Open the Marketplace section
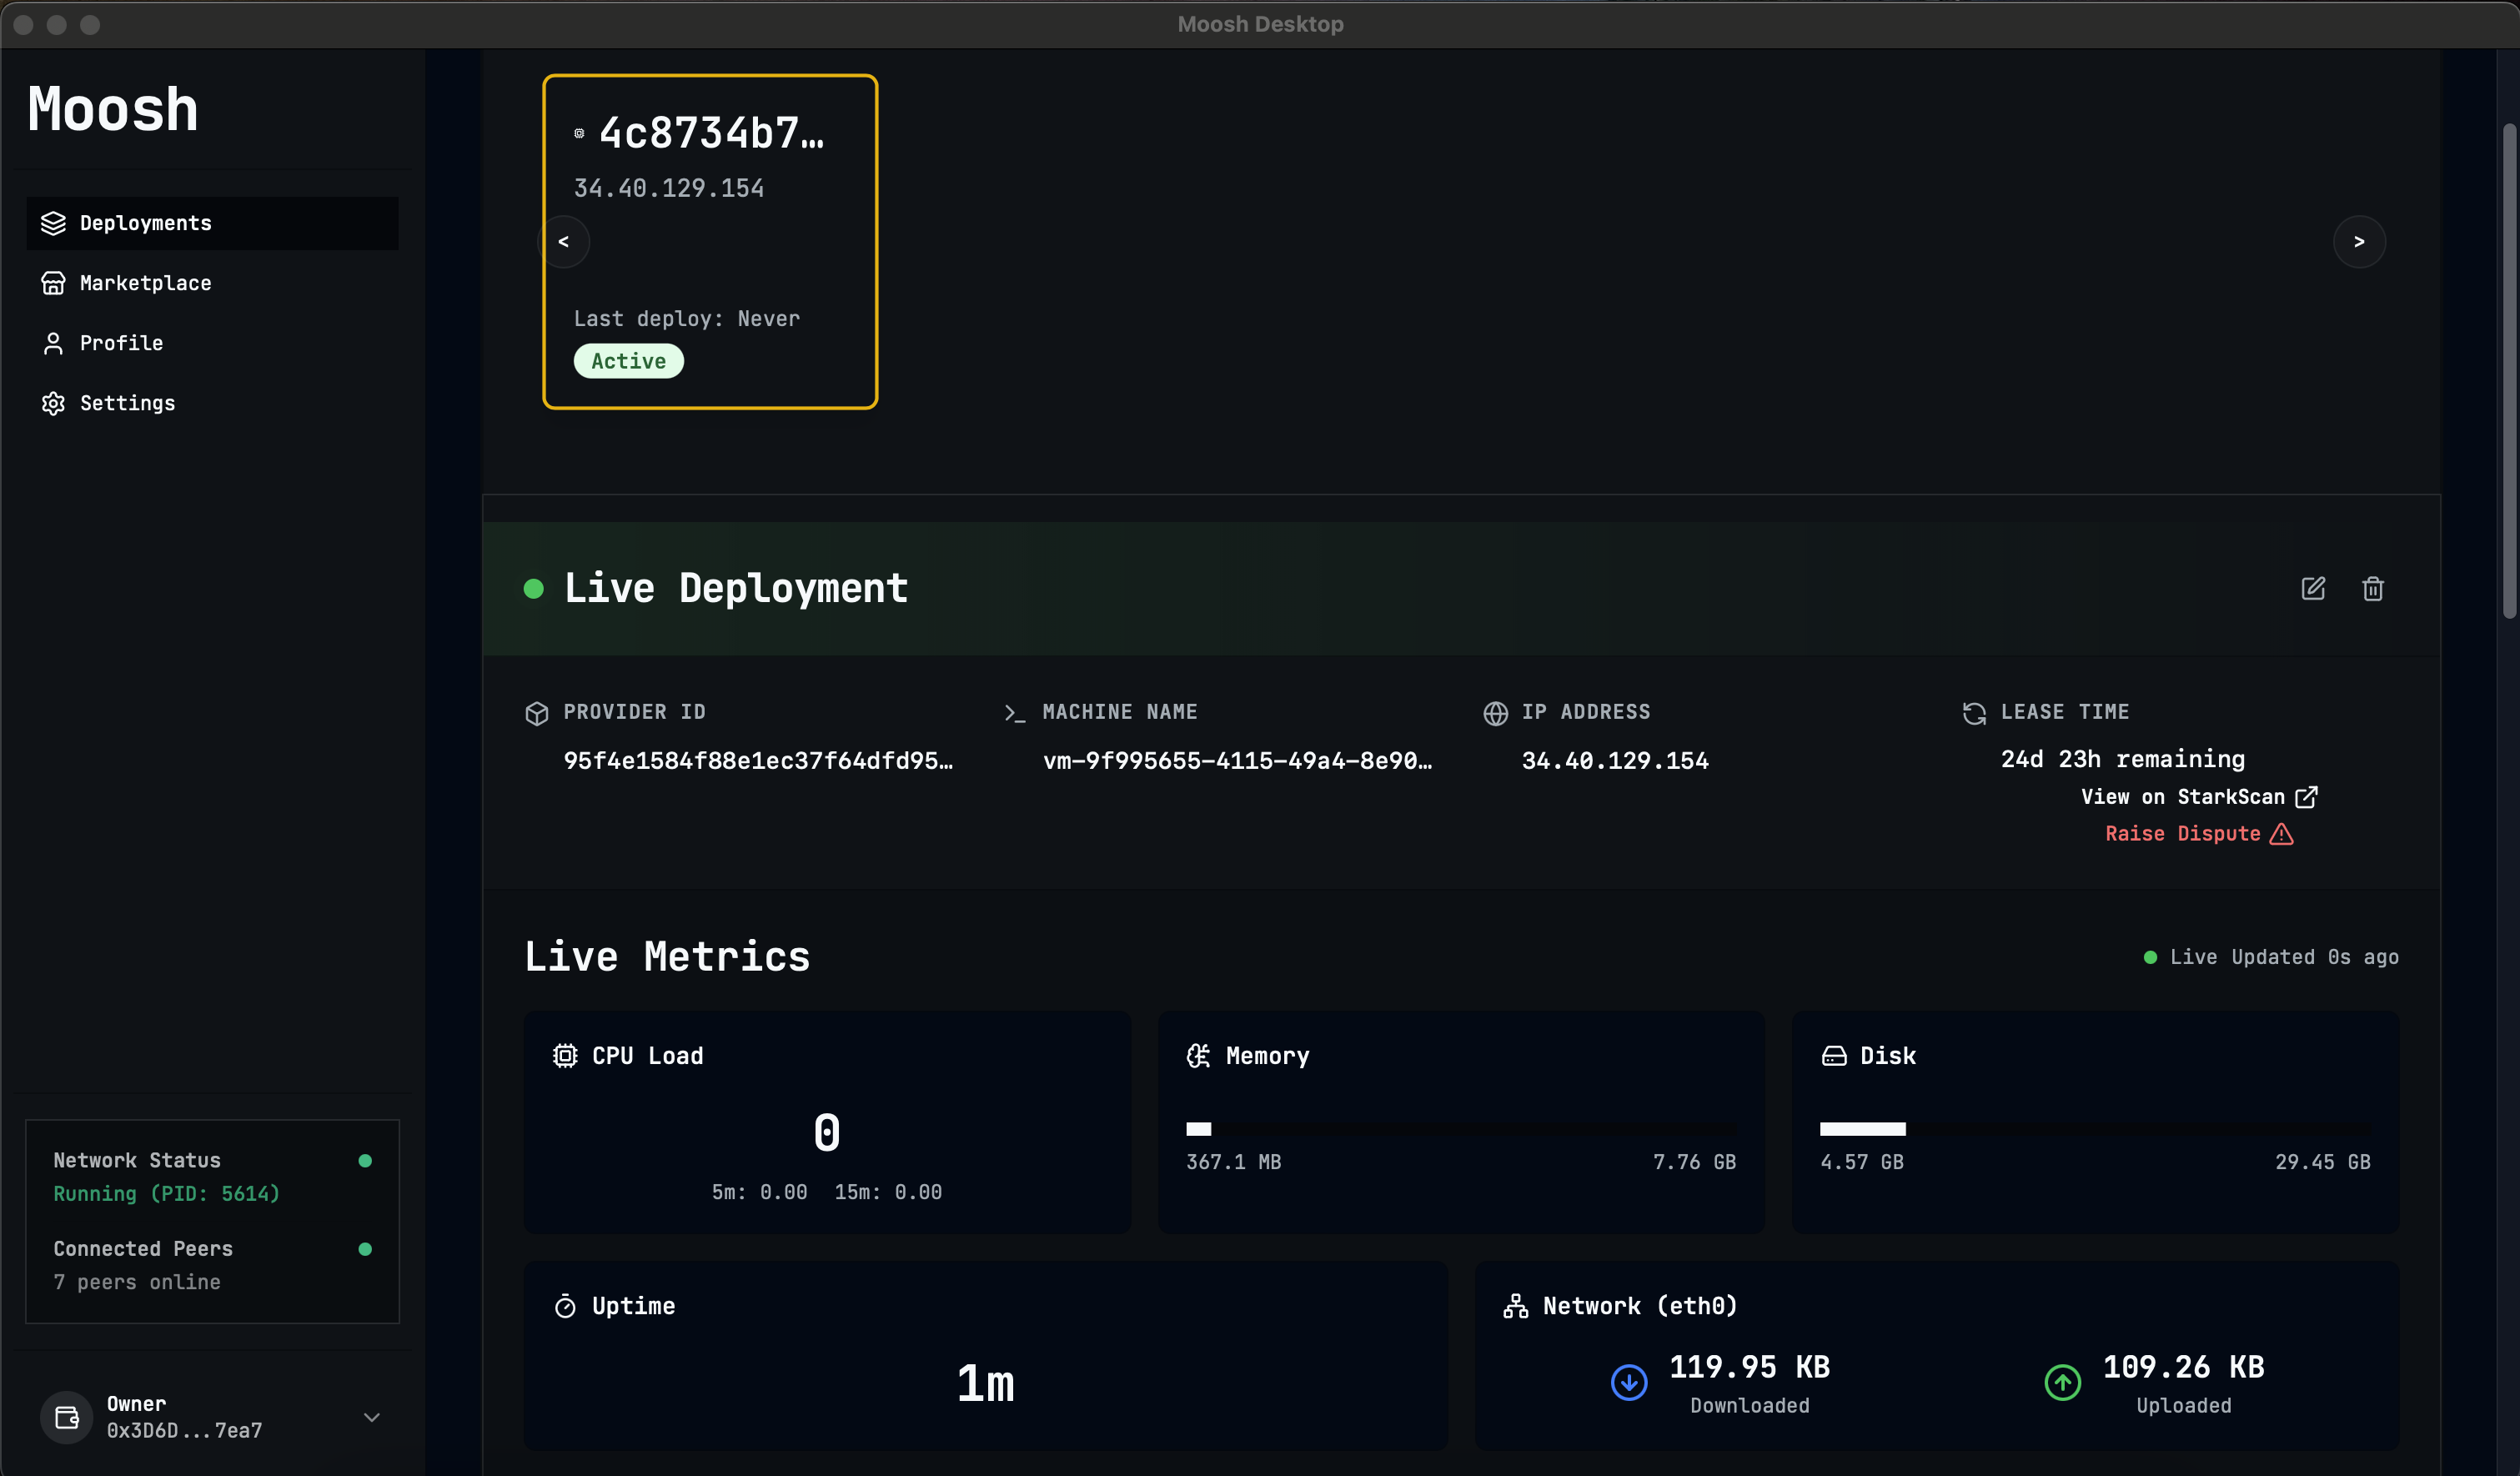 coord(145,283)
